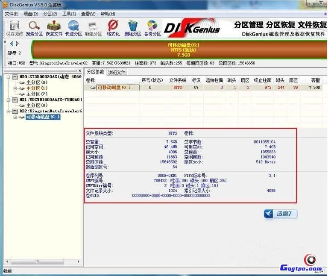Click the 迅雷7 button
The image size is (328, 276).
(281, 214)
